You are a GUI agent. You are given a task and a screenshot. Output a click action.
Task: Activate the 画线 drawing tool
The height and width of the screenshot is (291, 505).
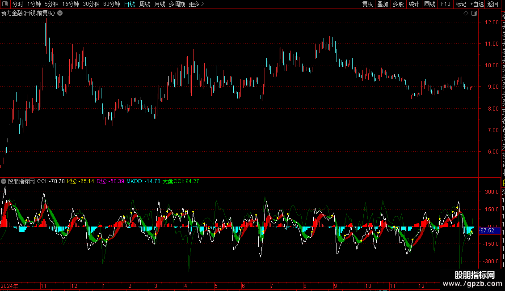click(429, 4)
